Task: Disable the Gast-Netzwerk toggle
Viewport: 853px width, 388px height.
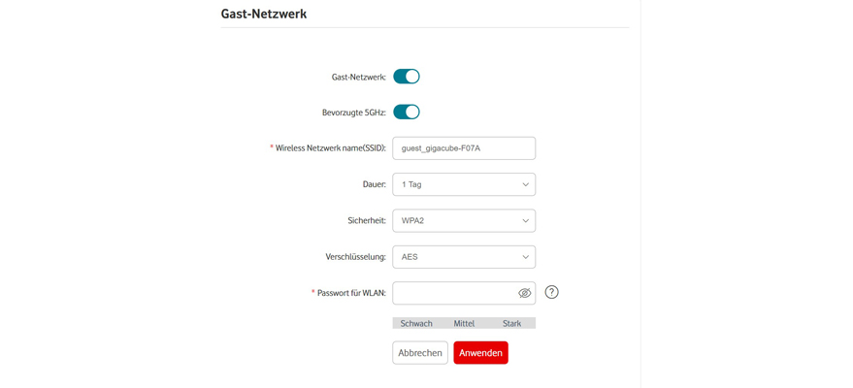Action: click(x=407, y=77)
